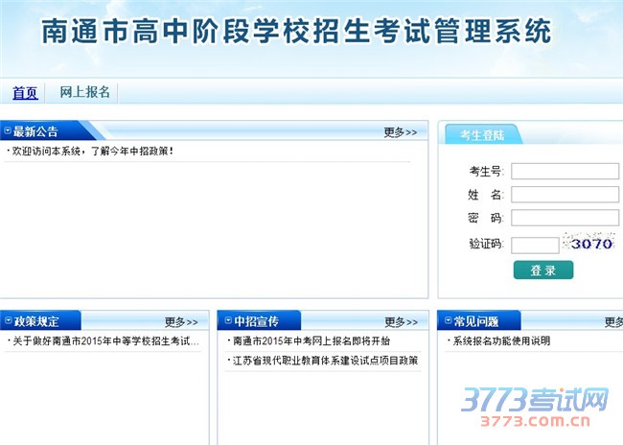Select the 密码 password field

(x=565, y=218)
